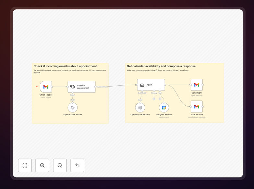Image resolution: width=254 pixels, height=189 pixels.
Task: Click the 'Gmail Trigger' node label
Action: (x=46, y=95)
